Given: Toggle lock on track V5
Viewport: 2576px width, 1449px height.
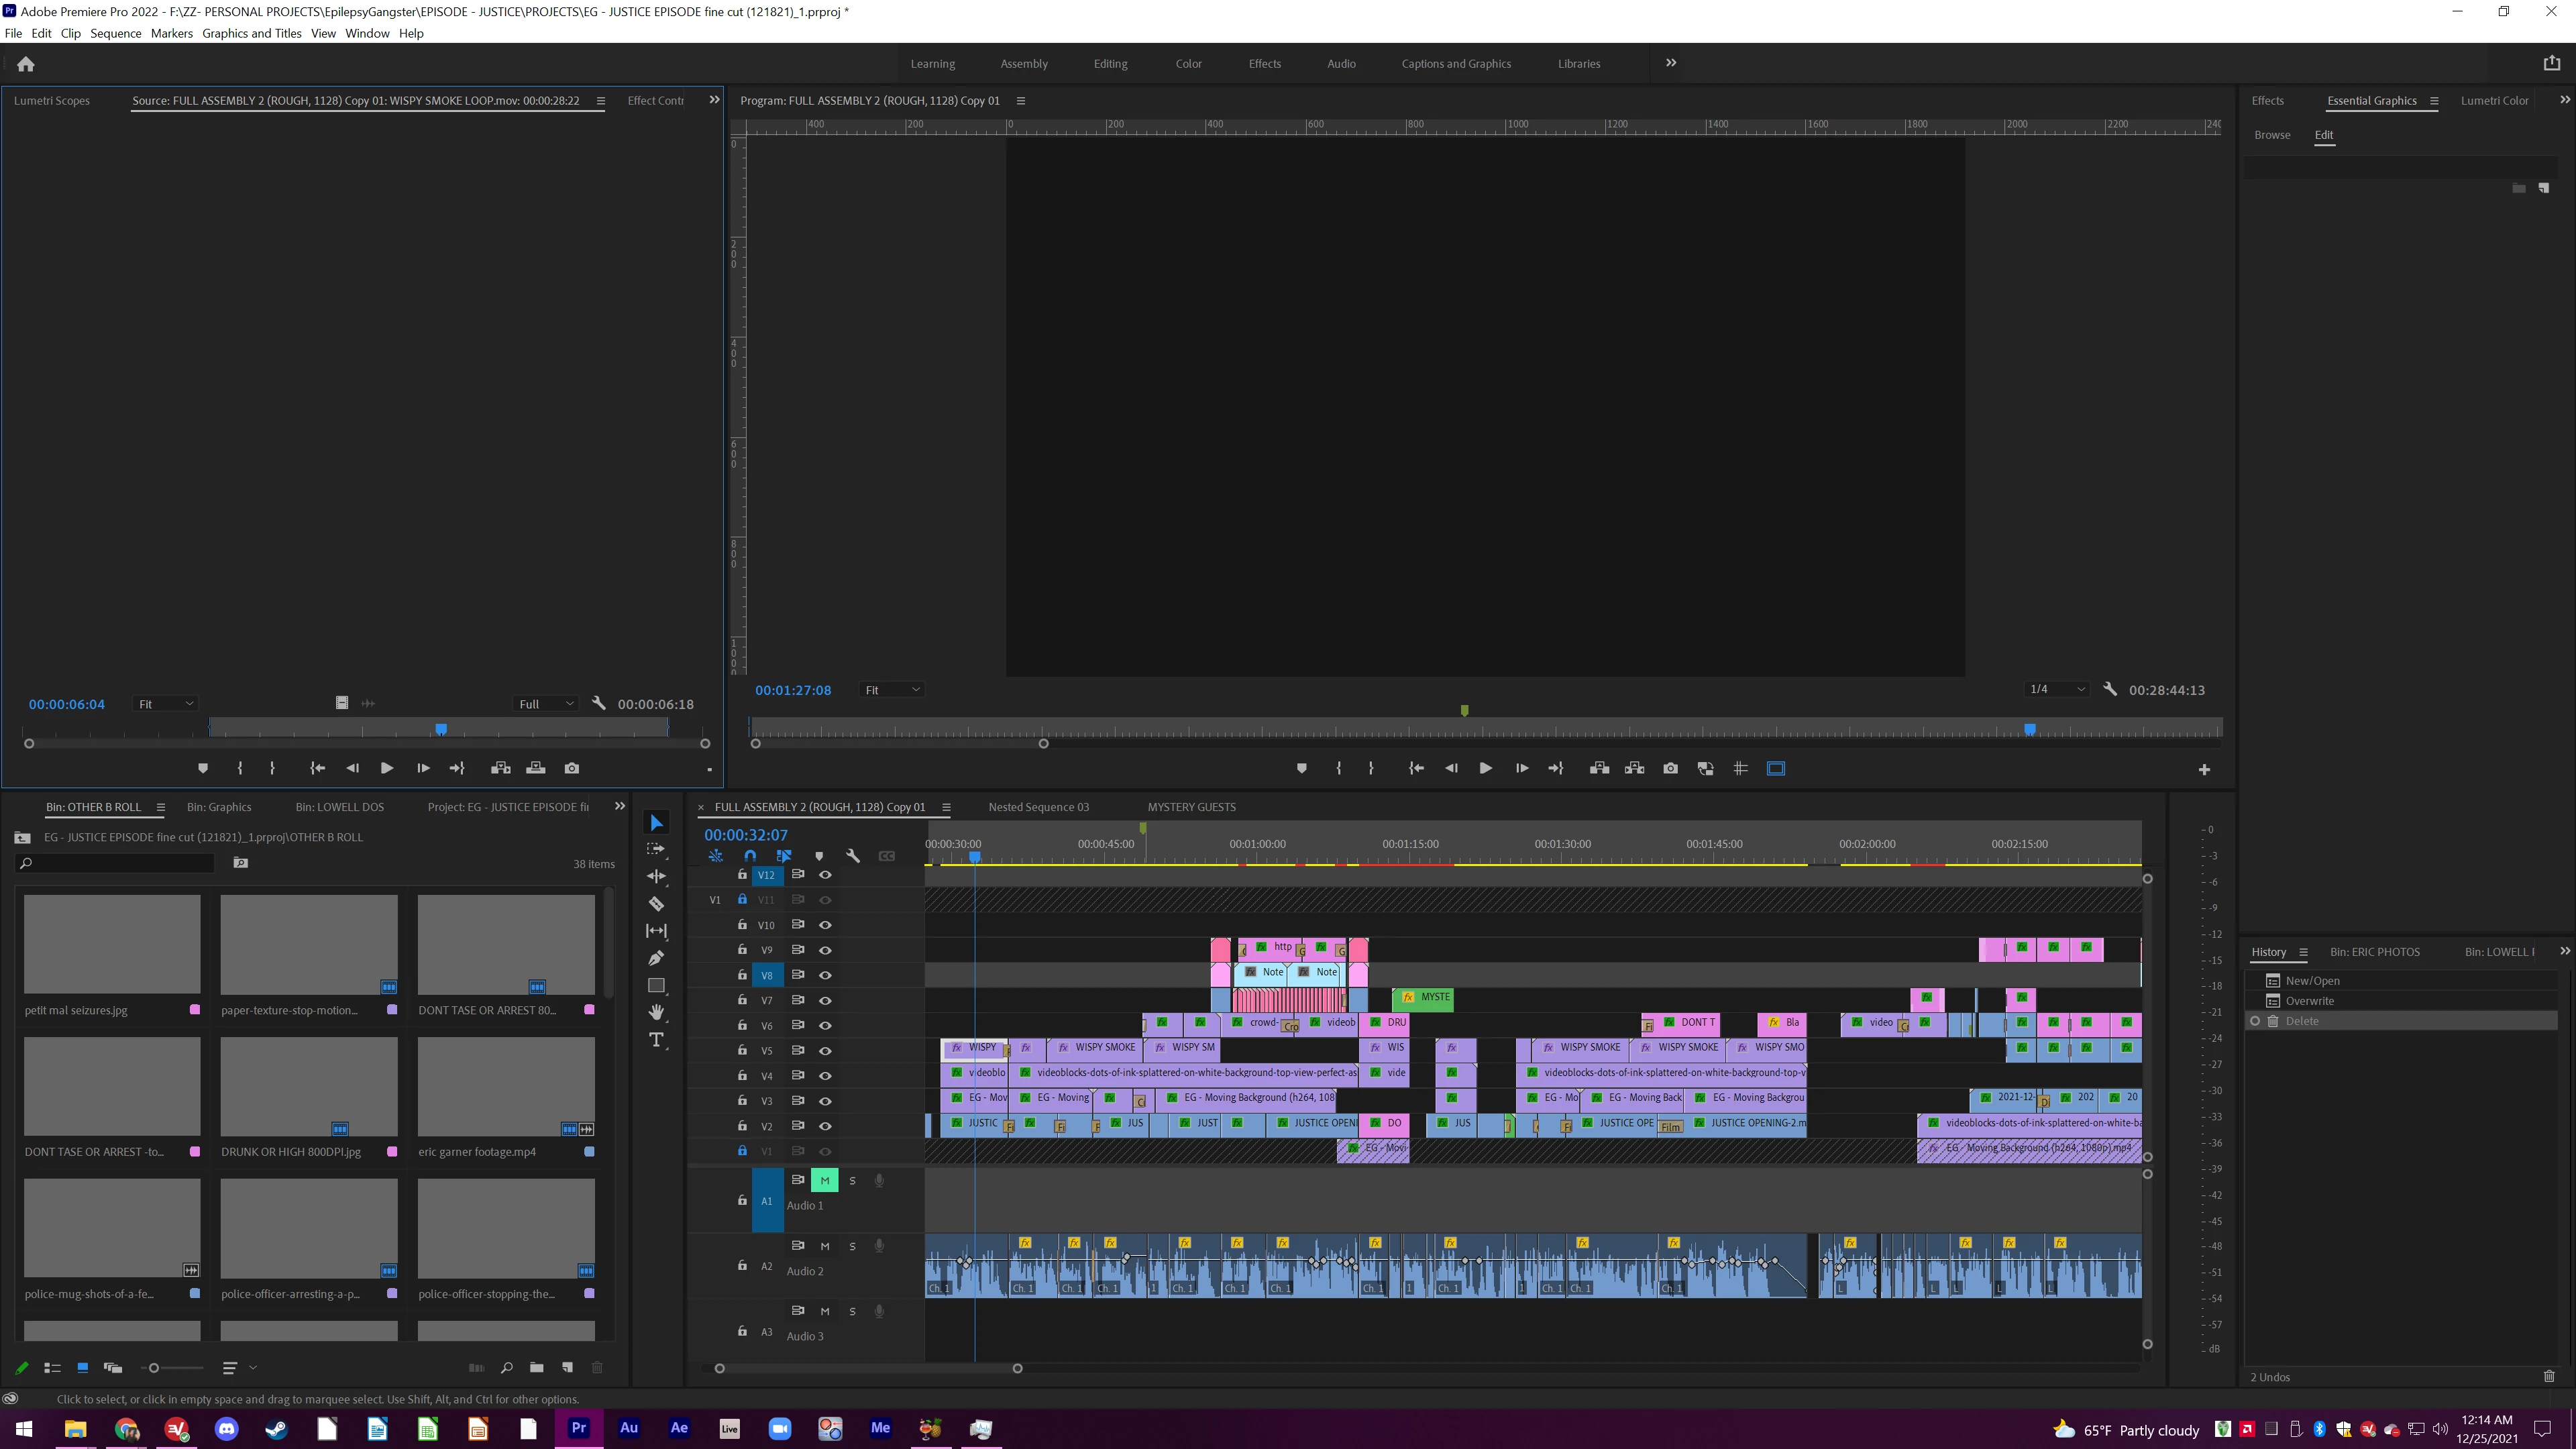Looking at the screenshot, I should pyautogui.click(x=742, y=1050).
